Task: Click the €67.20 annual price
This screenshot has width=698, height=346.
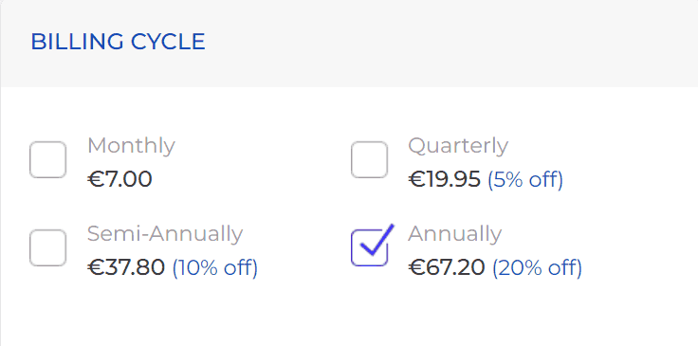Action: [447, 267]
